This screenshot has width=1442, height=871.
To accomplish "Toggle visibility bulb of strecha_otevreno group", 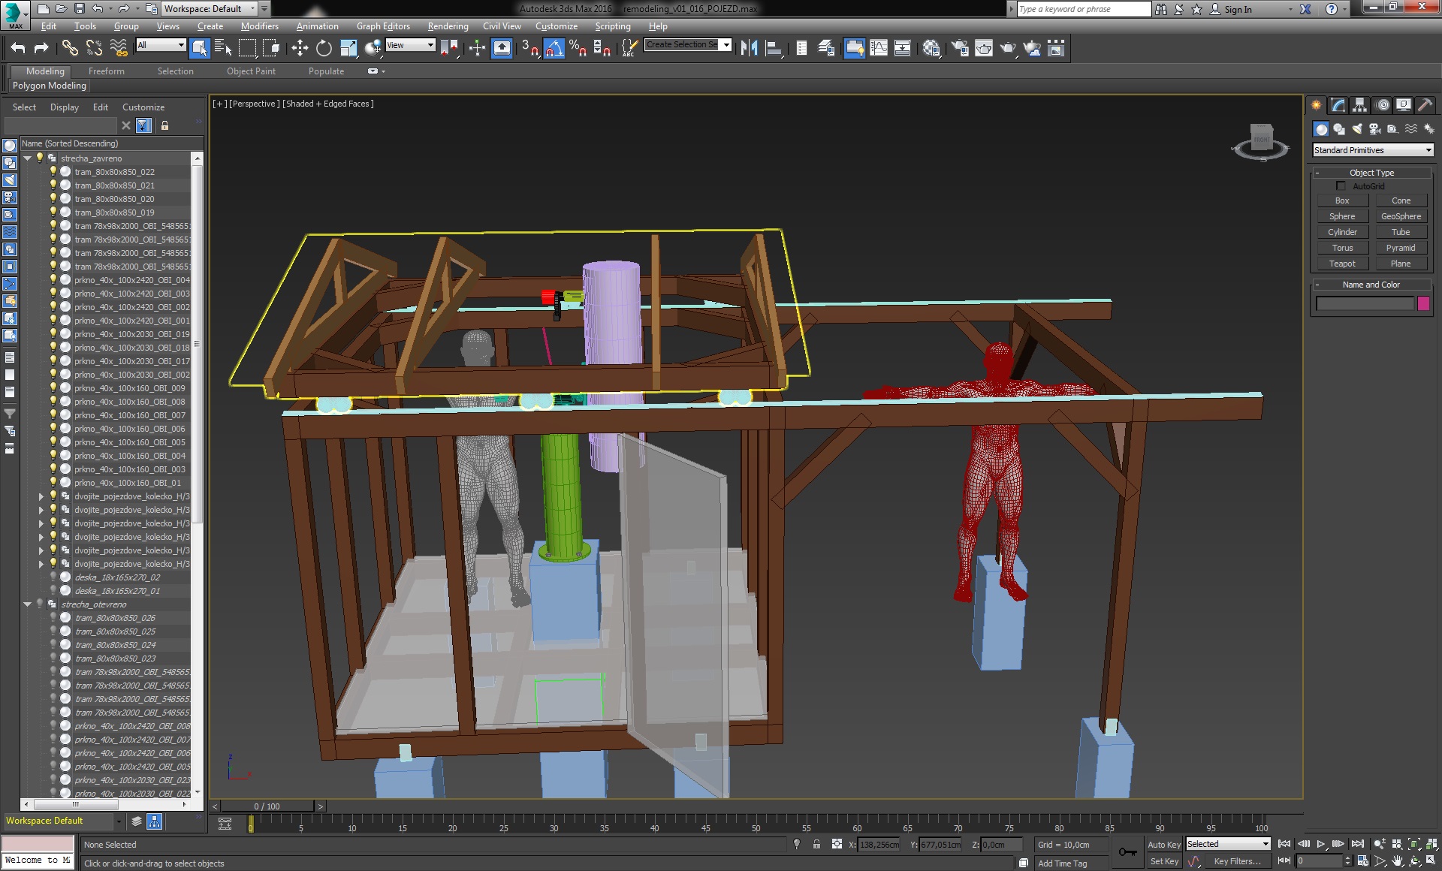I will (x=40, y=604).
